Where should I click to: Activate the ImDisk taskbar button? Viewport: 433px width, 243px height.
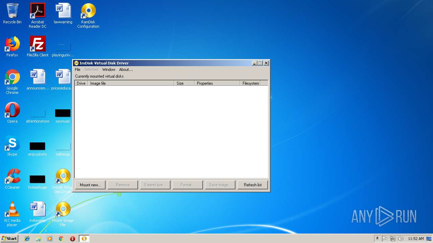pyautogui.click(x=84, y=239)
